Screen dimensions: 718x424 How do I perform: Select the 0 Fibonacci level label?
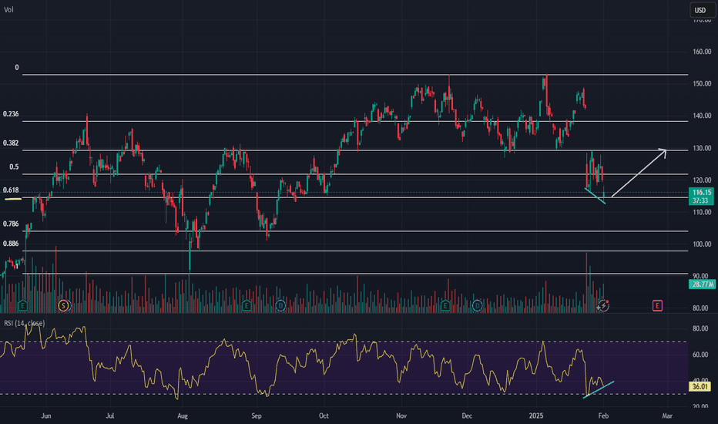[x=17, y=67]
